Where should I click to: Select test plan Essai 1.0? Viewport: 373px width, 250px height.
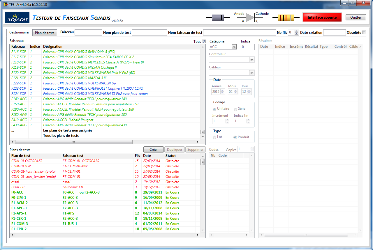coord(105,187)
